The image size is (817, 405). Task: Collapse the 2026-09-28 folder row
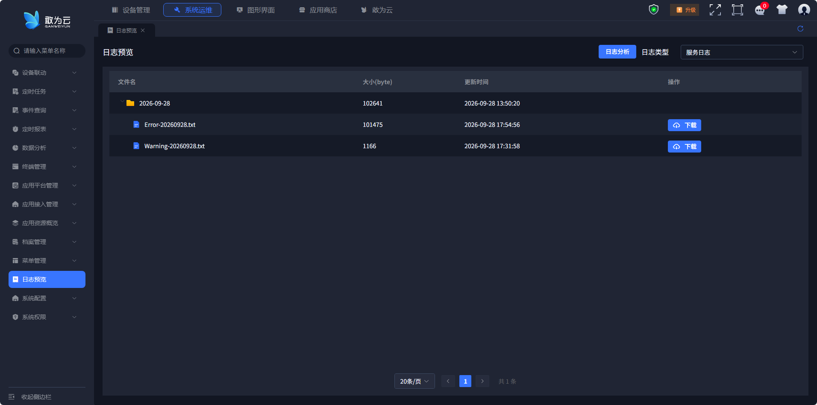(x=122, y=102)
